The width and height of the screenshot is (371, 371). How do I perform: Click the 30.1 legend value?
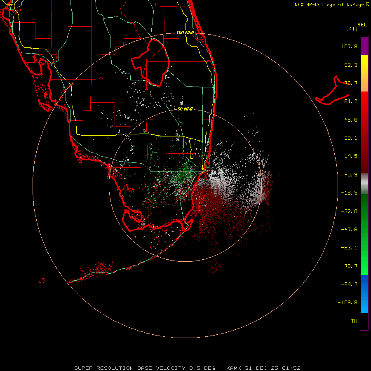(x=351, y=138)
